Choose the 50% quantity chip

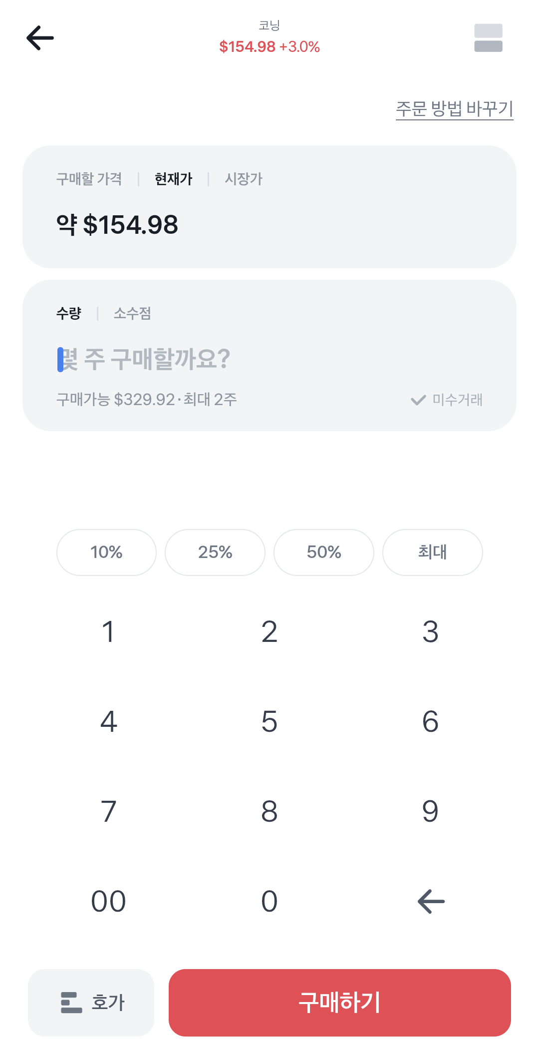(x=324, y=552)
